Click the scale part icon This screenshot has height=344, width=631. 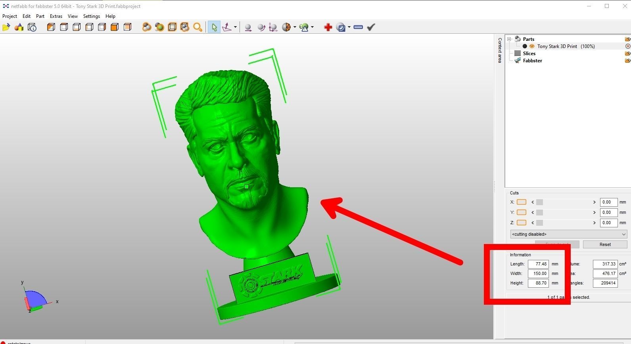point(273,27)
